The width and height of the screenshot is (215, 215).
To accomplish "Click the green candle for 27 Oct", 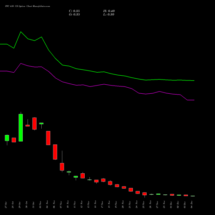I will coord(7,138).
